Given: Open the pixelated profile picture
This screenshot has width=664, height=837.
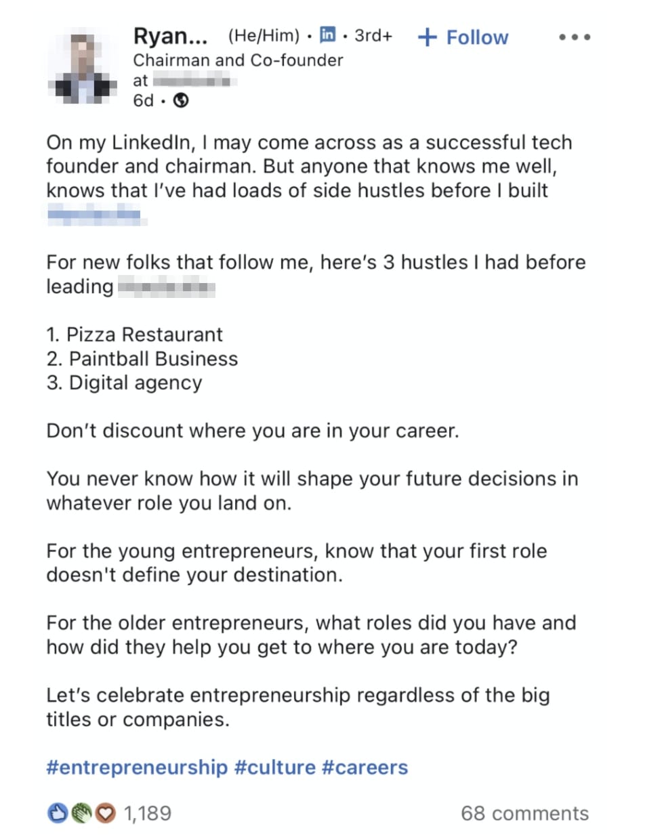Looking at the screenshot, I should [x=83, y=68].
